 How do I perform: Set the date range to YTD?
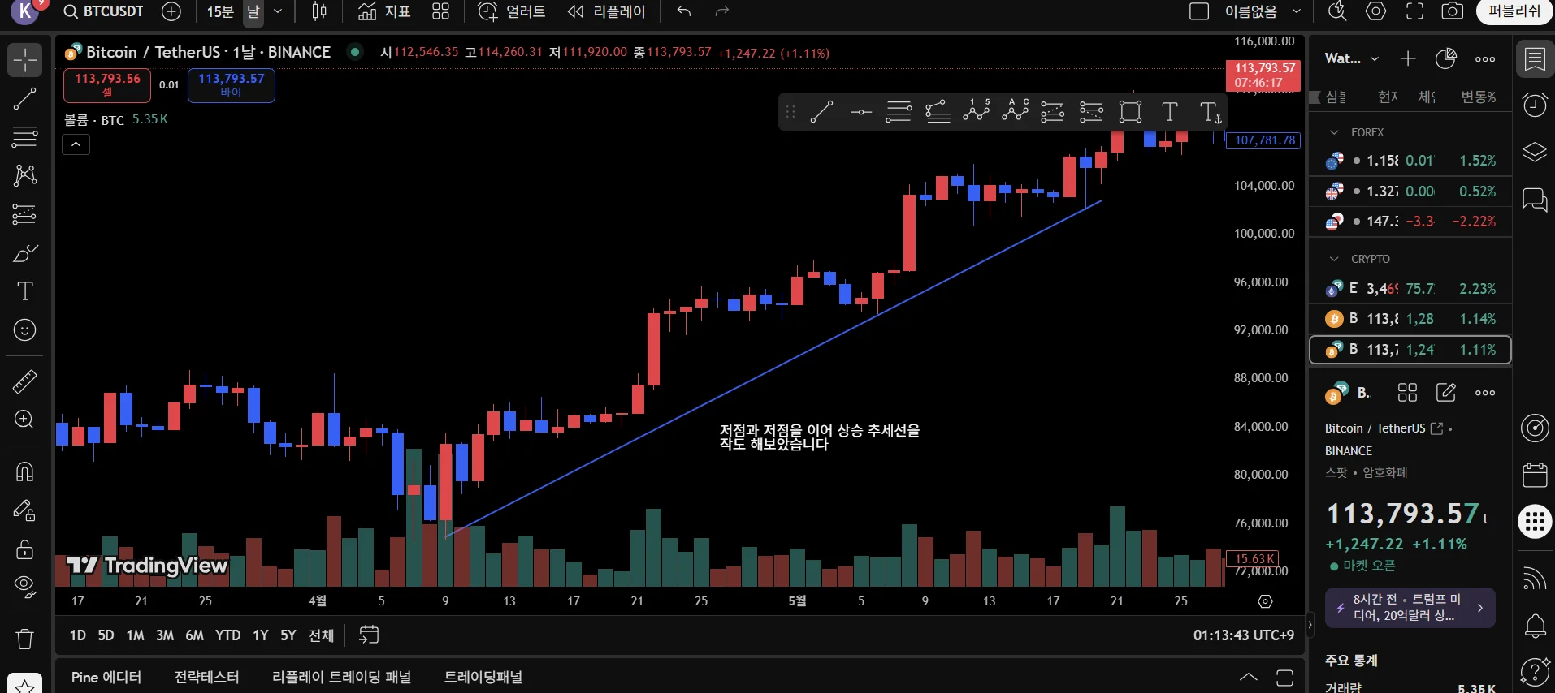tap(227, 635)
